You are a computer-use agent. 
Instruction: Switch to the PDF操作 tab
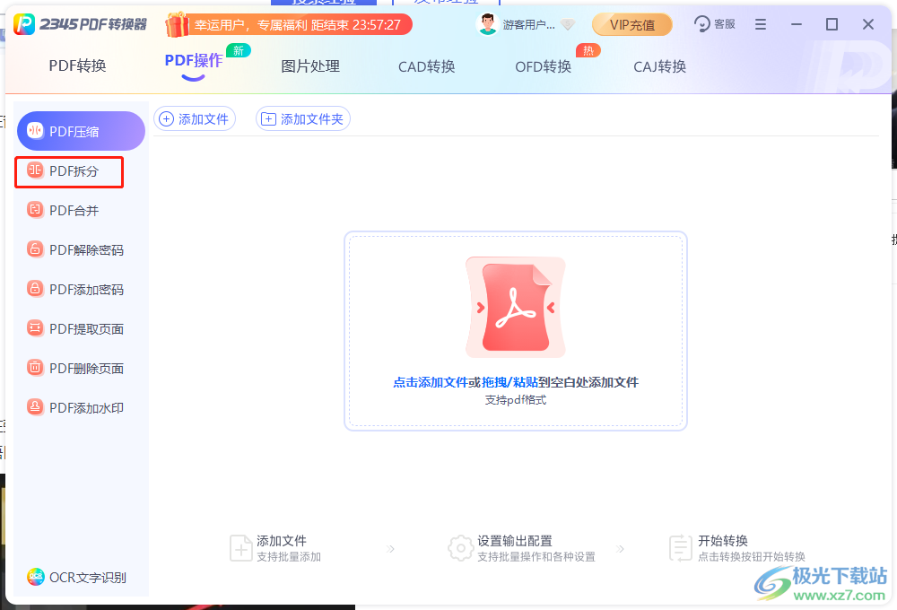[194, 61]
